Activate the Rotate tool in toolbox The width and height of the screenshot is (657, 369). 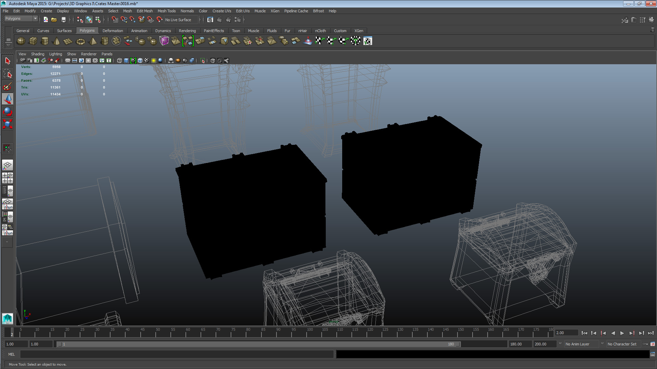(x=8, y=111)
